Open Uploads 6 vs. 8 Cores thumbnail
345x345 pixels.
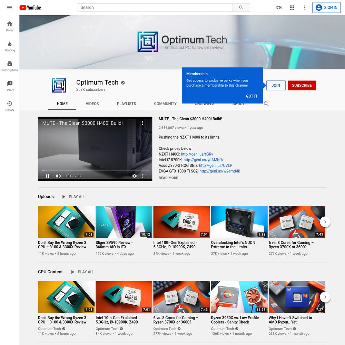[x=297, y=222]
